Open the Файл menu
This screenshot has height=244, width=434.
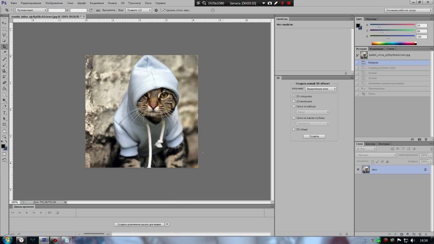click(14, 3)
